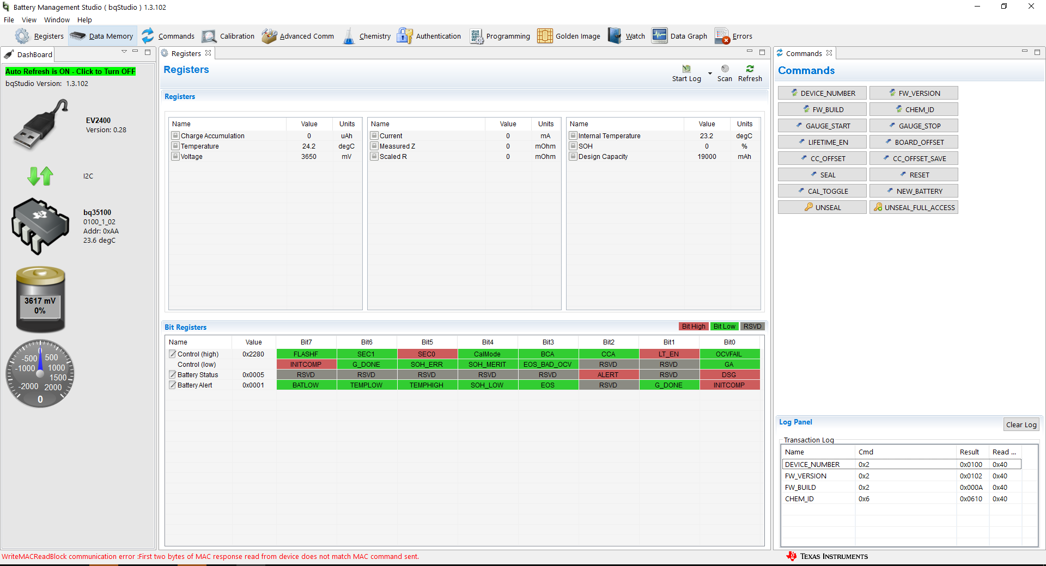Click the CAL_TOGGLE command button
The height and width of the screenshot is (566, 1046).
822,191
